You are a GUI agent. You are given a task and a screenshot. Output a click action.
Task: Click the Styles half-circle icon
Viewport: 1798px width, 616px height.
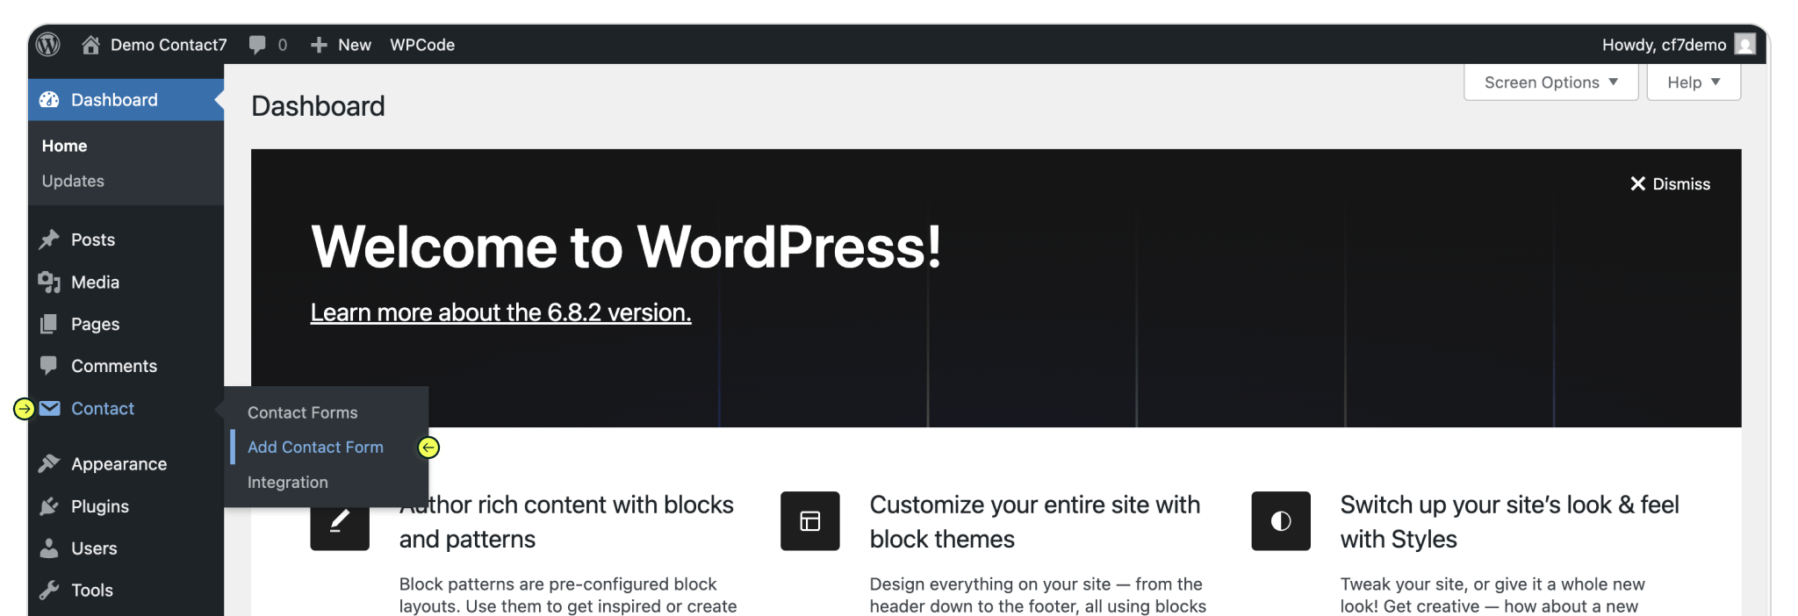click(1281, 521)
